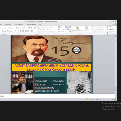Viewport: 121px width, 121px height.
Task: Switch to Slide Sorter view icon
Action: (x=89, y=100)
